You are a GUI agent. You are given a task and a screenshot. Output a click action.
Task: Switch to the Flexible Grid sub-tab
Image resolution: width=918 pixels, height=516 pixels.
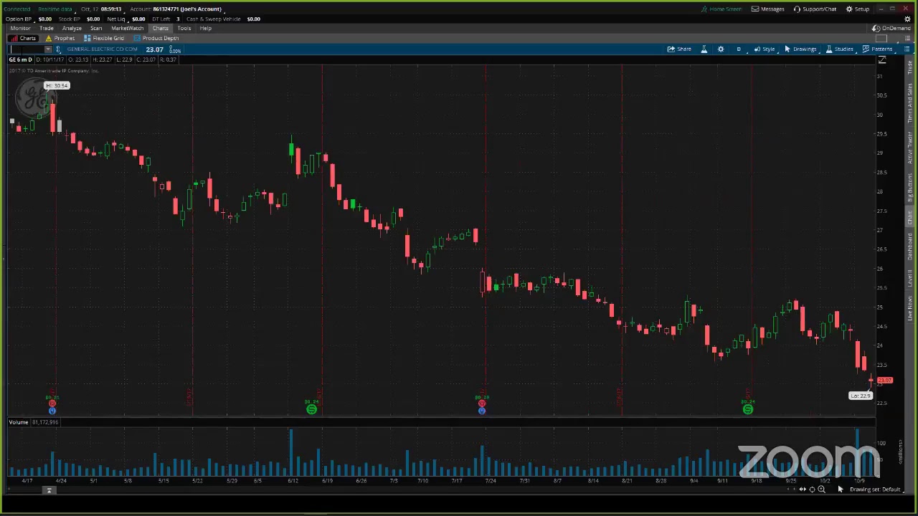coord(104,38)
